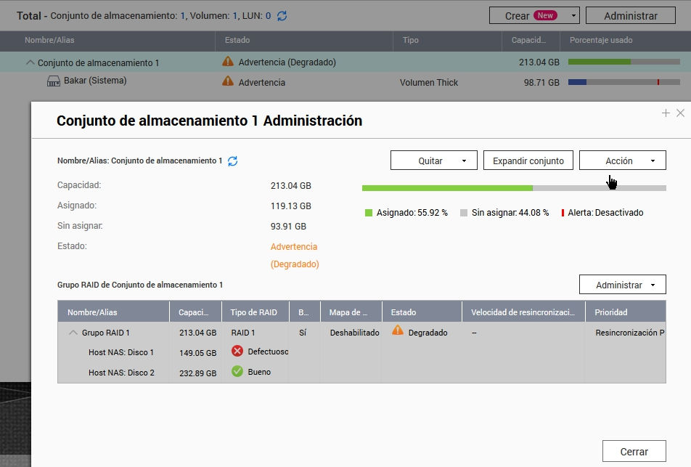Viewport: 691px width, 467px height.
Task: Select the Host NAS: Disco 2 row
Action: tap(121, 373)
